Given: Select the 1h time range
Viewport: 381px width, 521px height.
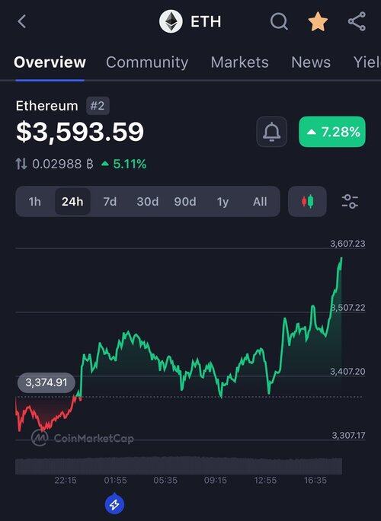Looking at the screenshot, I should 34,201.
